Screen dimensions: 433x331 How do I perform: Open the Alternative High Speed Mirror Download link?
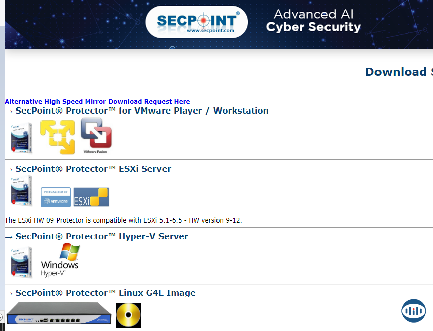click(x=97, y=101)
